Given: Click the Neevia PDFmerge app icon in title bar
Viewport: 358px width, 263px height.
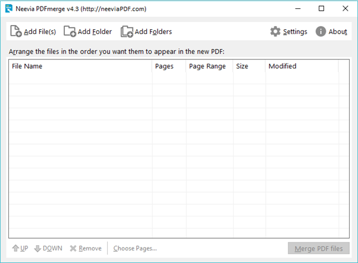Looking at the screenshot, I should [x=9, y=9].
